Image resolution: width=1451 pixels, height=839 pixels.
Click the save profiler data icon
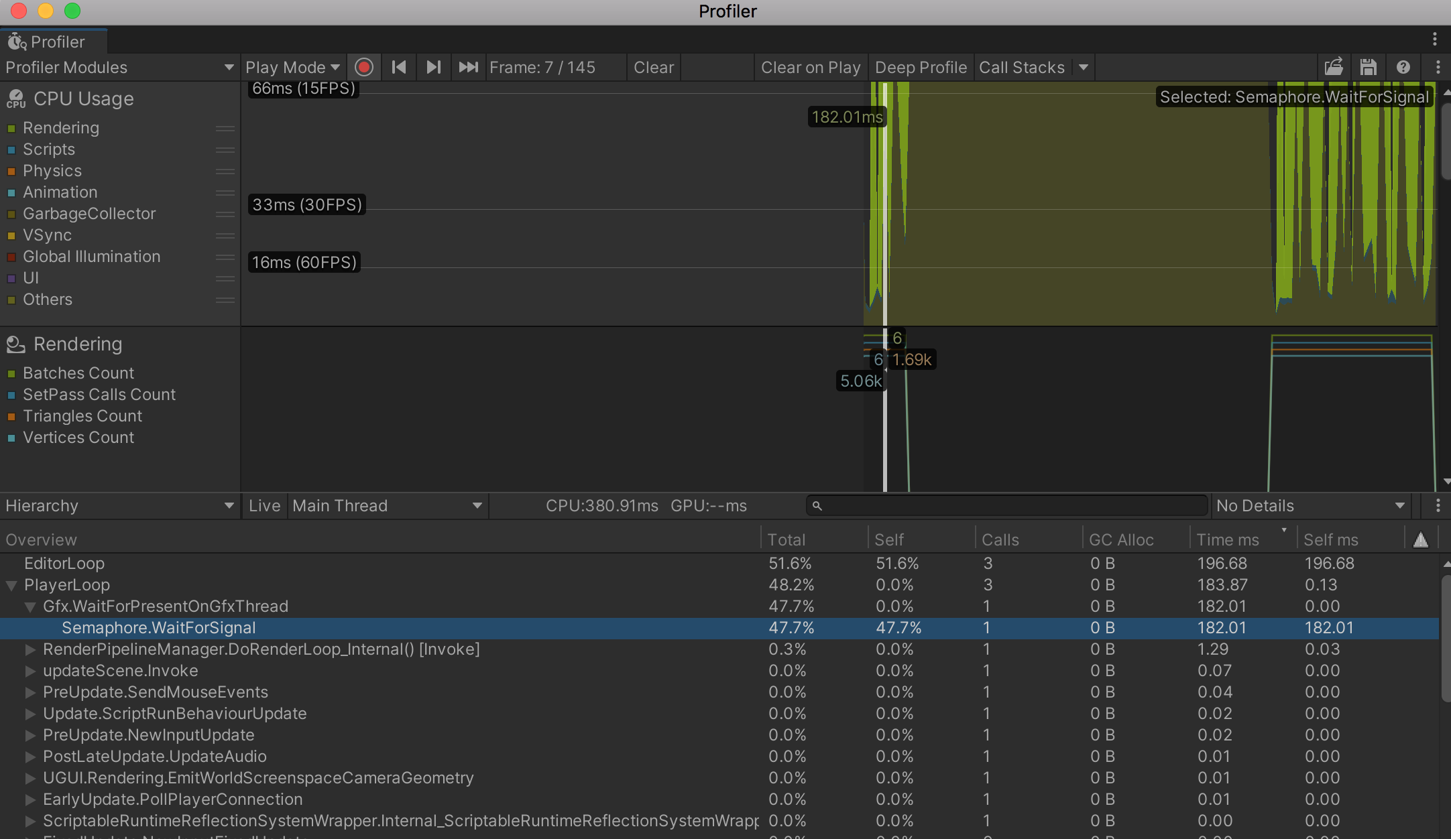pyautogui.click(x=1368, y=67)
